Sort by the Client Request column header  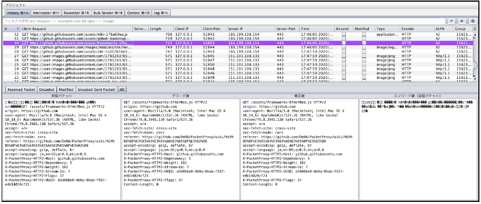(x=76, y=29)
